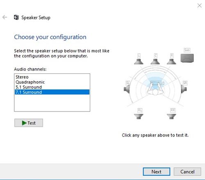Image resolution: width=205 pixels, height=180 pixels.
Task: Test the side left (SL) speaker
Action: [127, 89]
